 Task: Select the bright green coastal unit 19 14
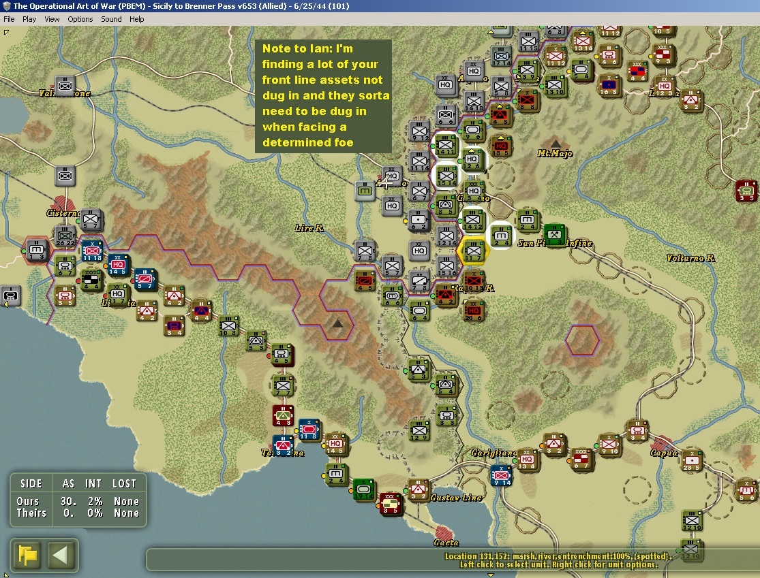pyautogui.click(x=363, y=490)
